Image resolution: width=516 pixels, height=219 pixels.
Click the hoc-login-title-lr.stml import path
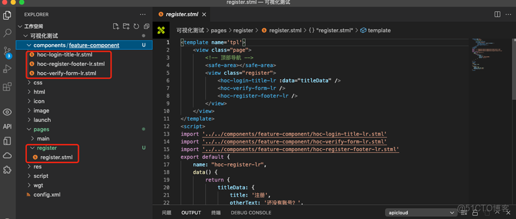(295, 134)
